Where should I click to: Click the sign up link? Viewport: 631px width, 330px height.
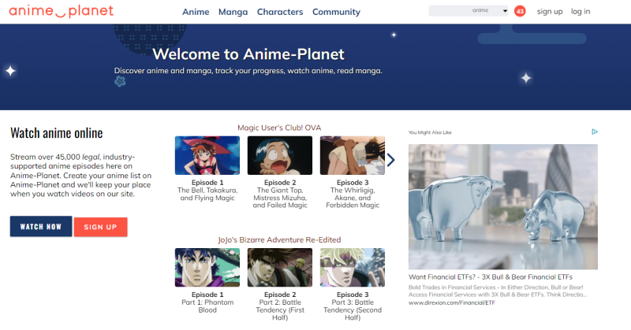550,12
